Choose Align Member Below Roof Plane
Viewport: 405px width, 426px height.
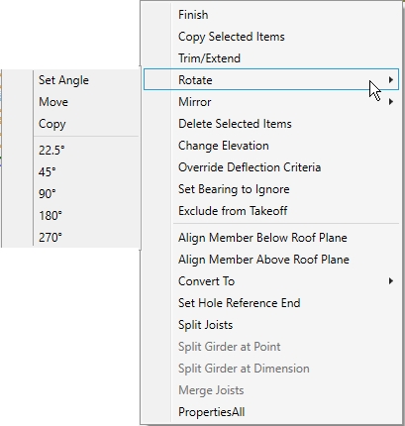pyautogui.click(x=262, y=238)
